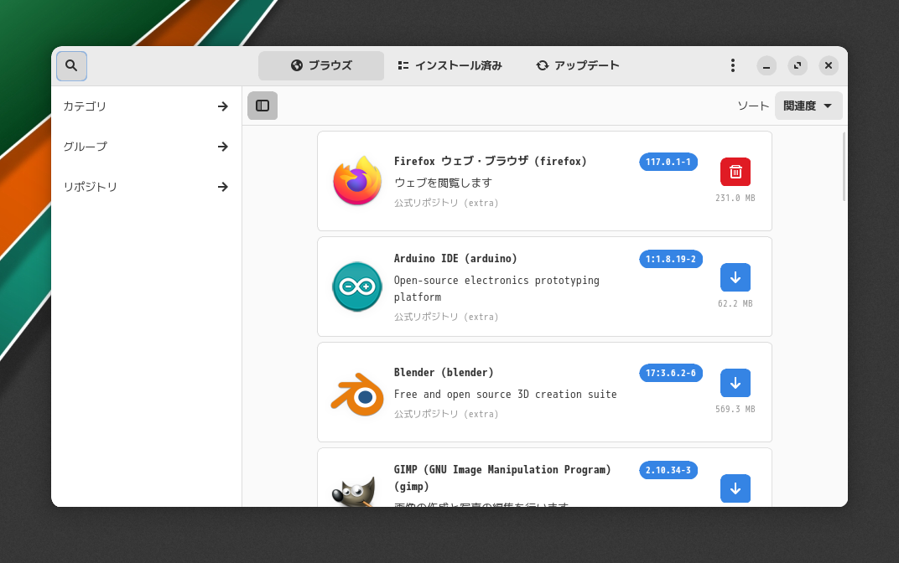Expand the リポジトリ sidebar entry
Viewport: 899px width, 563px height.
point(146,187)
